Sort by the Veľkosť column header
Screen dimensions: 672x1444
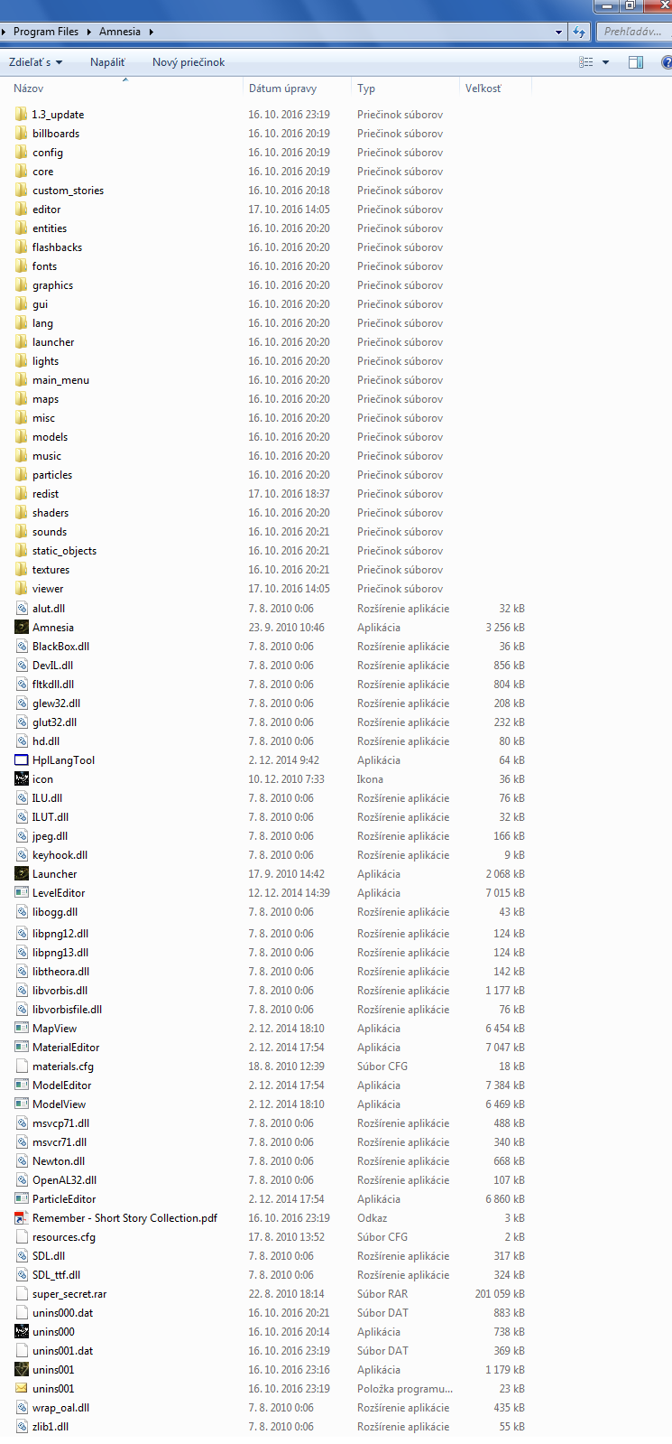point(483,89)
